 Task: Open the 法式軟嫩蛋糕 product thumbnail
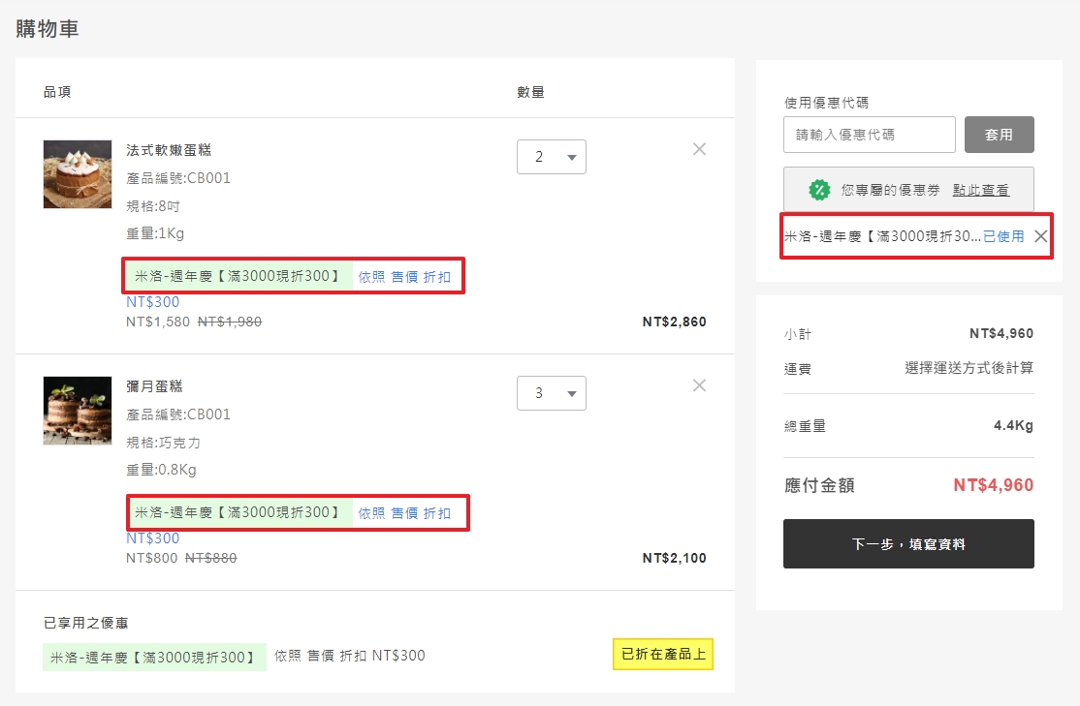coord(78,174)
